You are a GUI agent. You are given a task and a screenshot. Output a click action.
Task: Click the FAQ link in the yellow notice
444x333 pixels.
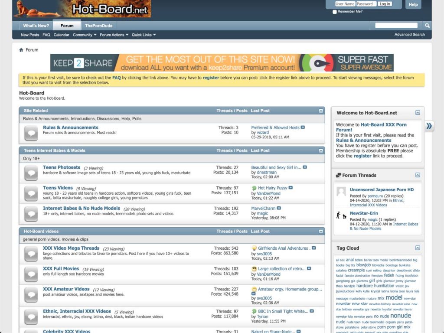pyautogui.click(x=116, y=78)
